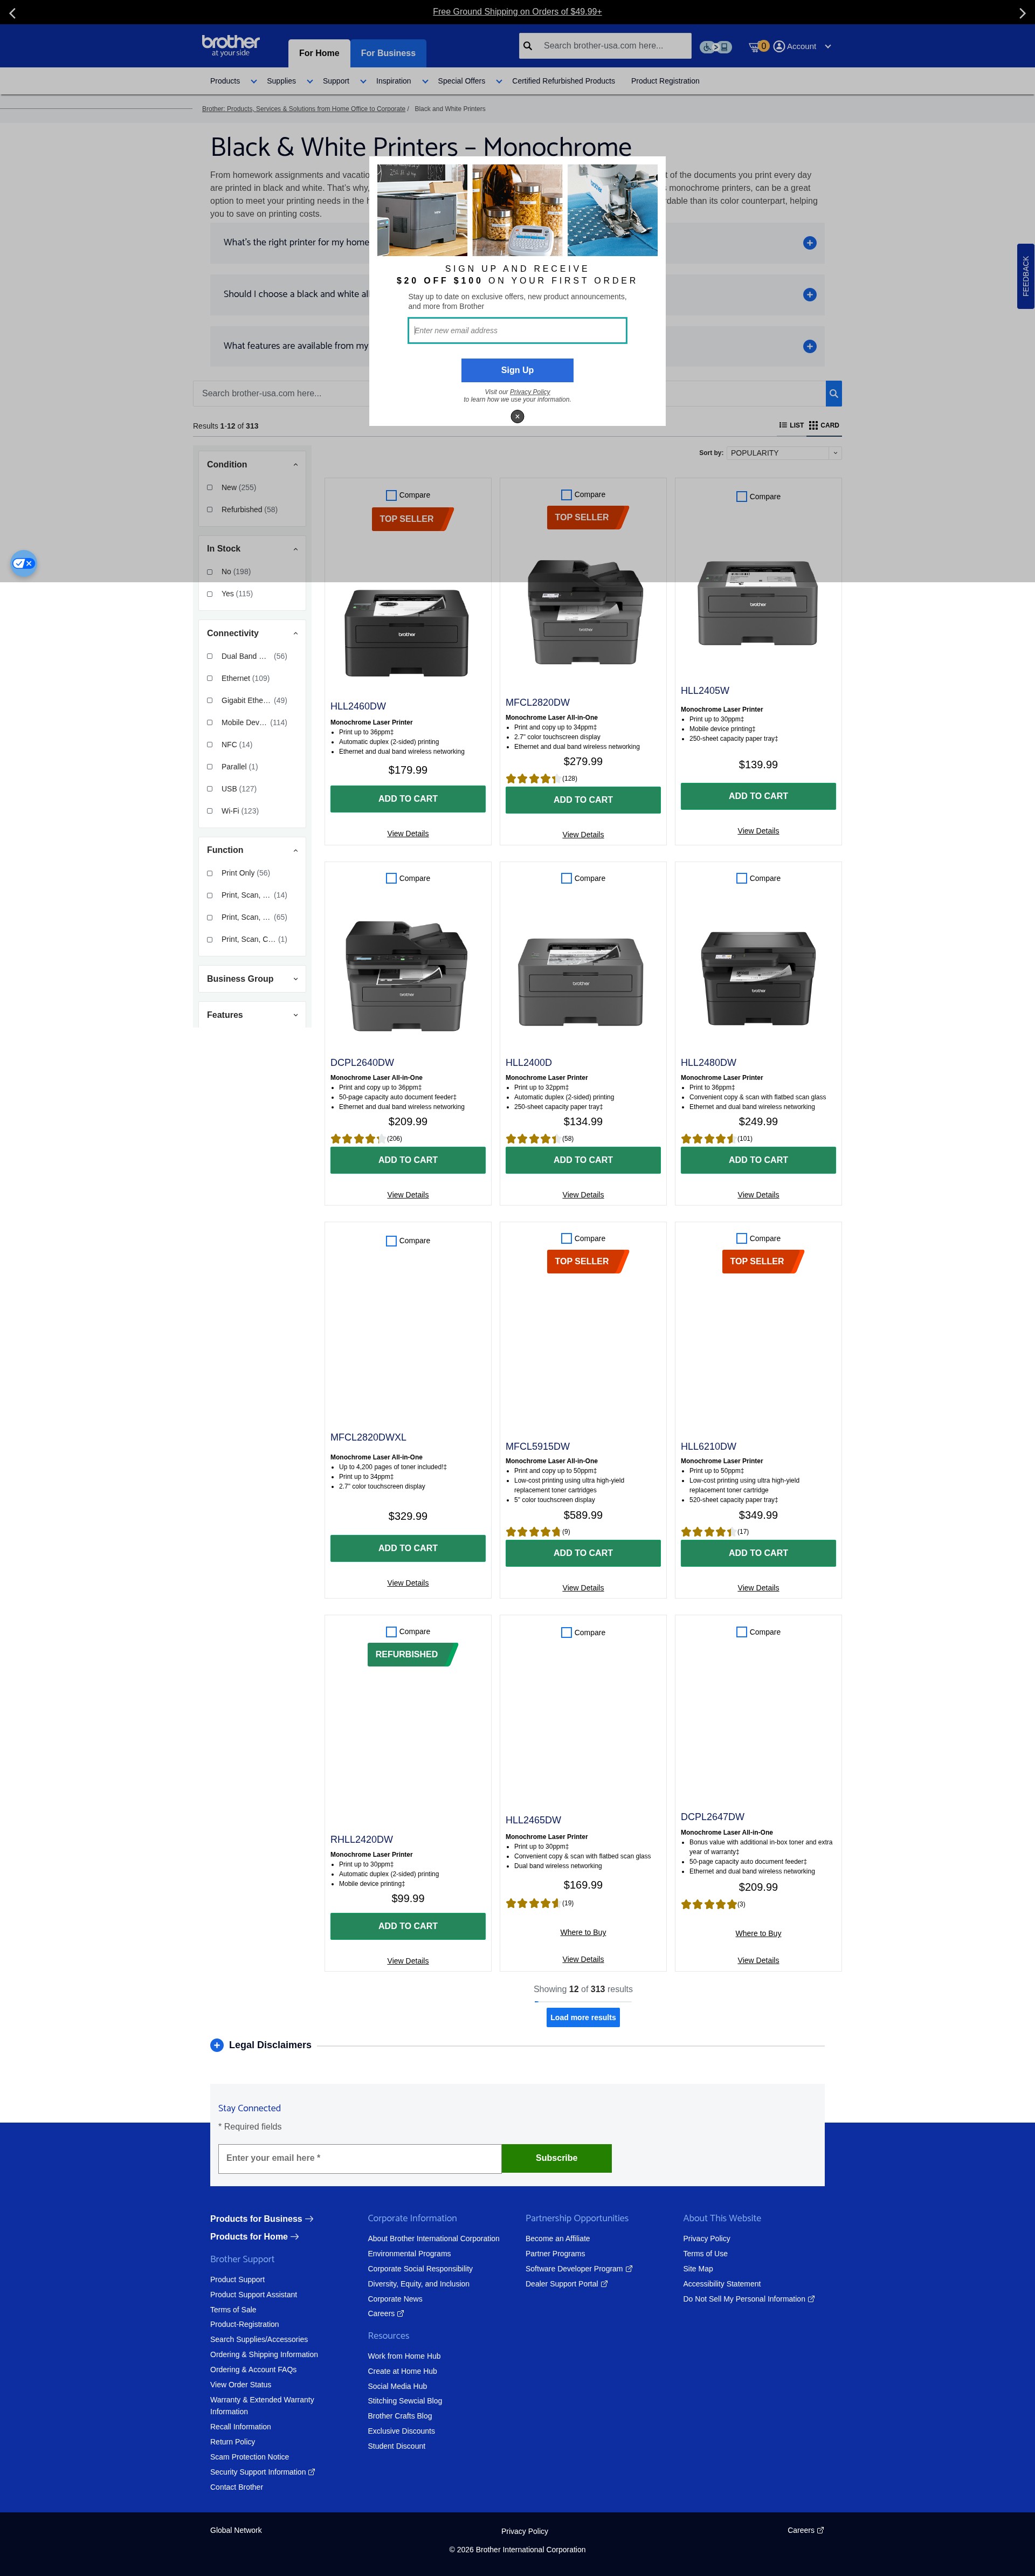
Task: Open the shopping cart icon
Action: point(754,47)
